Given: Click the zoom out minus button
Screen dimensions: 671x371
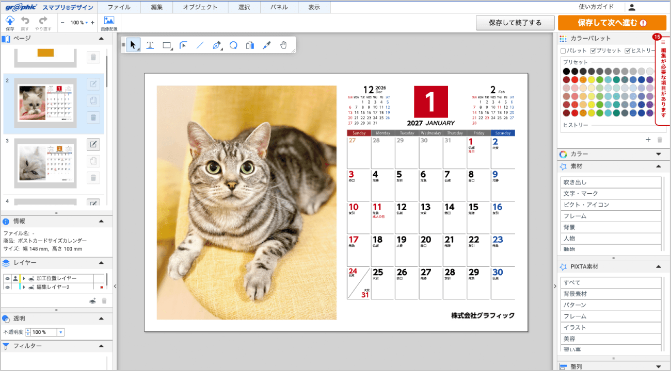Looking at the screenshot, I should point(62,23).
